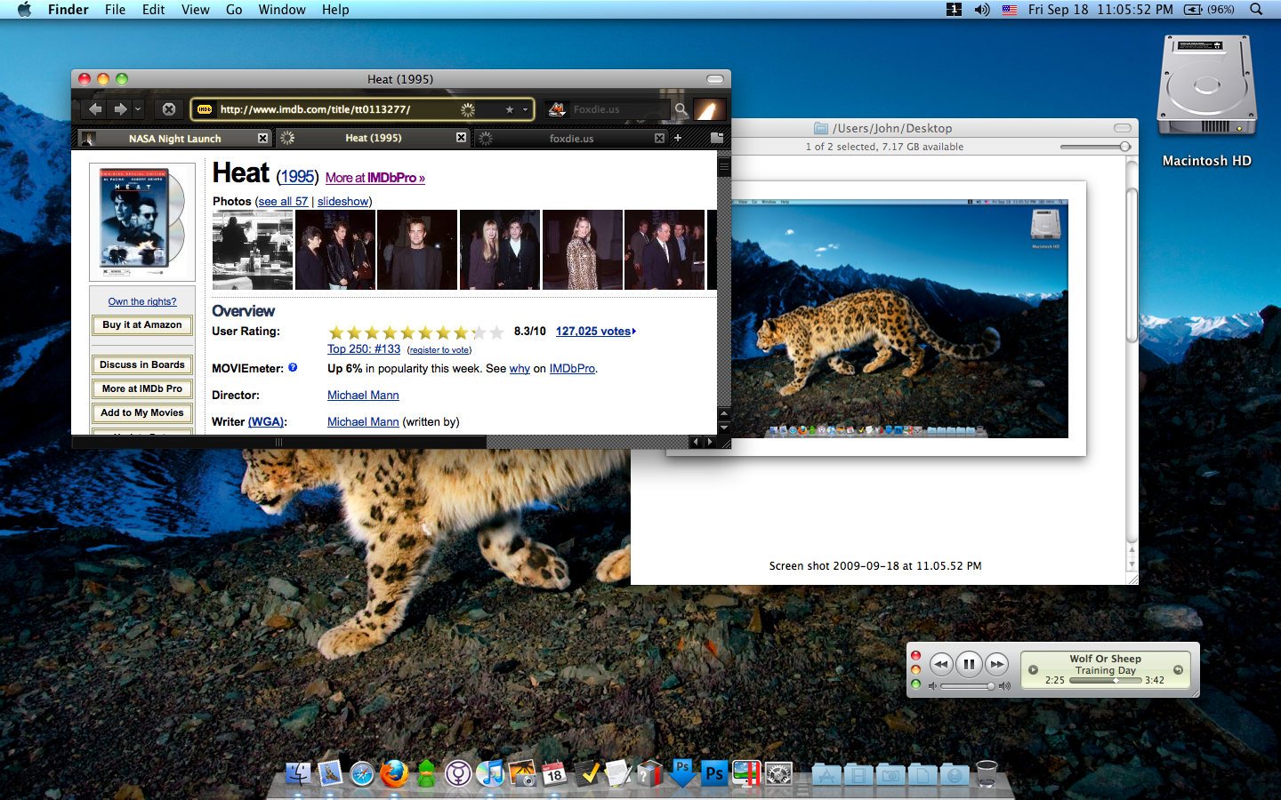
Task: Open iTunes from the Dock
Action: pyautogui.click(x=490, y=773)
